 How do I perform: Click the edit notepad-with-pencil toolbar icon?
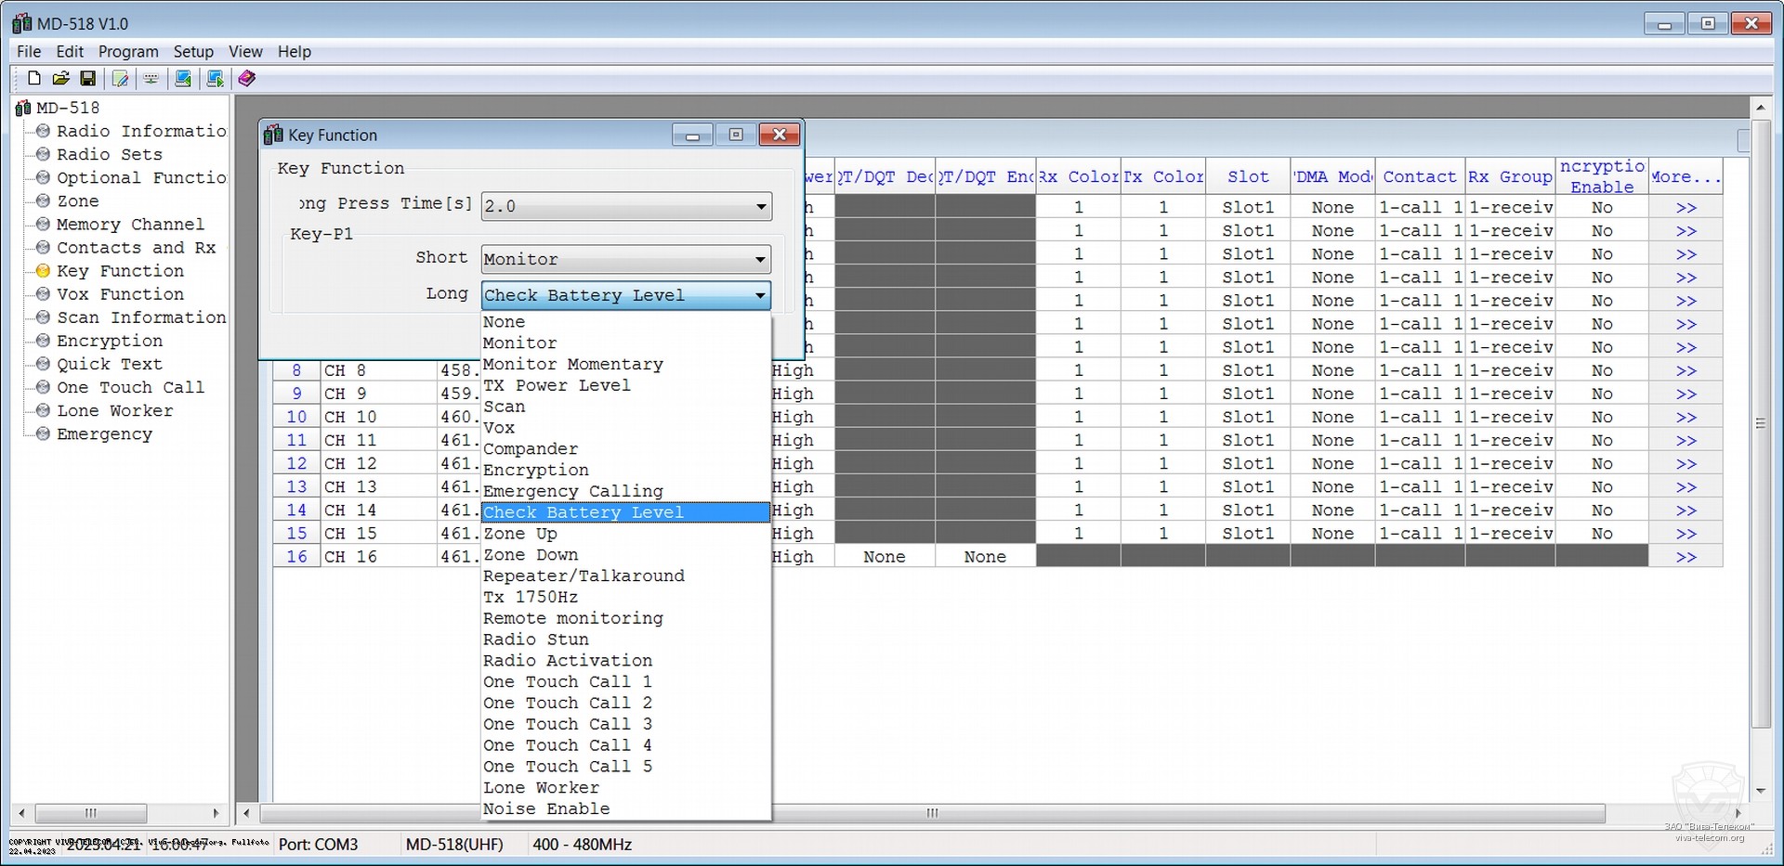[120, 79]
